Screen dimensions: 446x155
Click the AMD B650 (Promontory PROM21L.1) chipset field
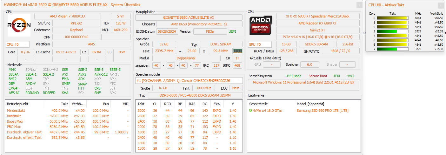coord(199,24)
